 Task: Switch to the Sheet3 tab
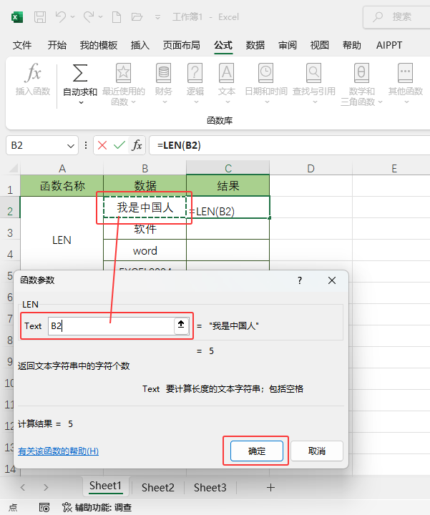(x=210, y=487)
